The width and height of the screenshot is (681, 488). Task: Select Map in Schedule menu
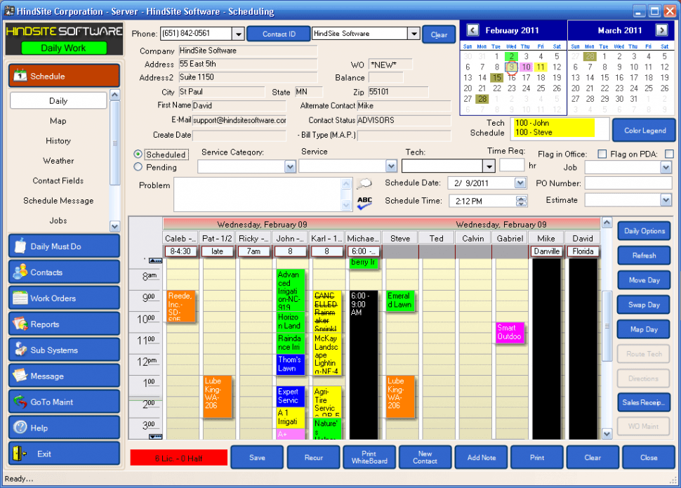point(58,121)
